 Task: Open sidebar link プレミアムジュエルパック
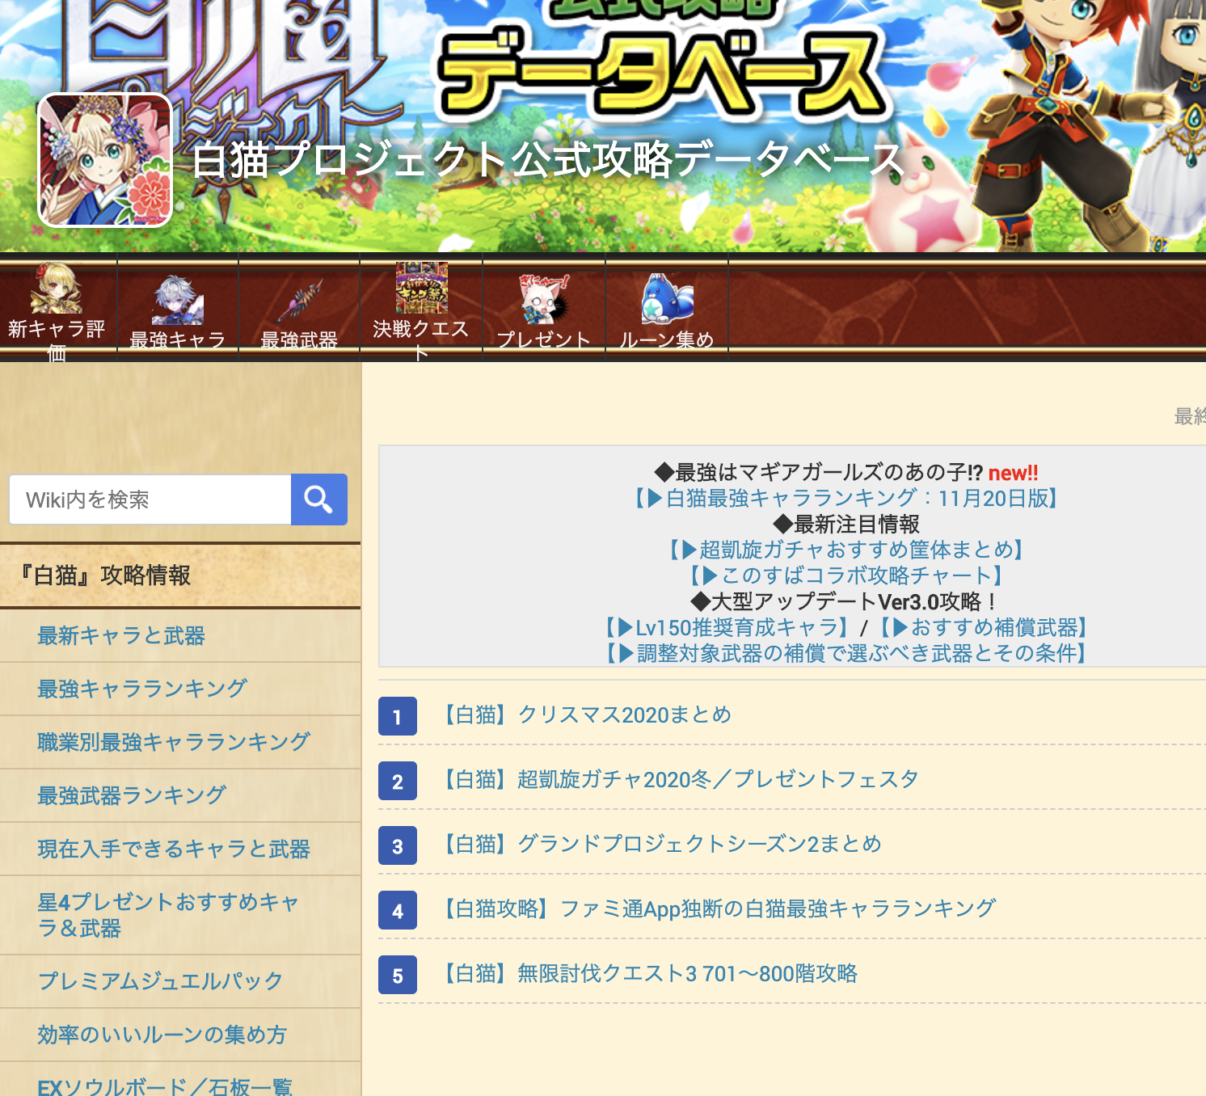(160, 981)
